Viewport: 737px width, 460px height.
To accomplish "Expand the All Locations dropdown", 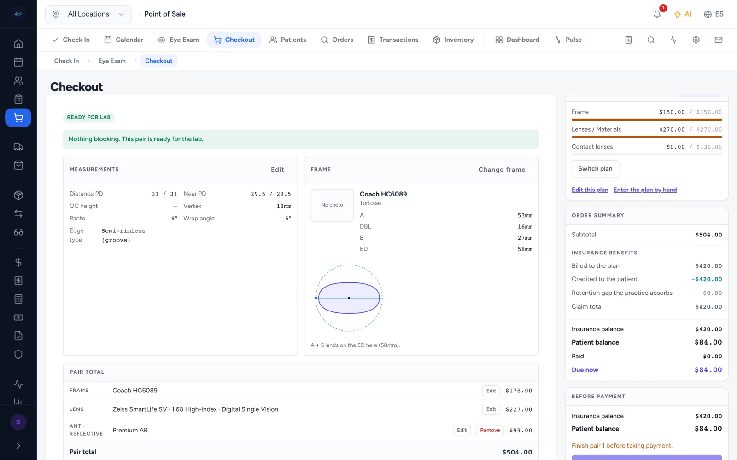I will click(88, 14).
